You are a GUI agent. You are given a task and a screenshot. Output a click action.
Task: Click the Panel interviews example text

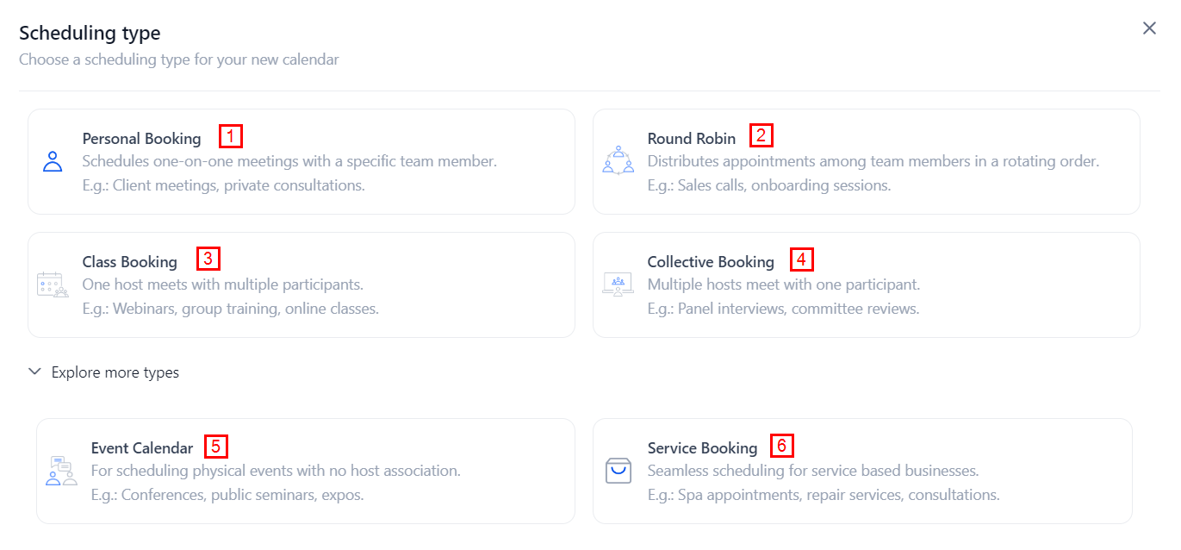pos(783,308)
